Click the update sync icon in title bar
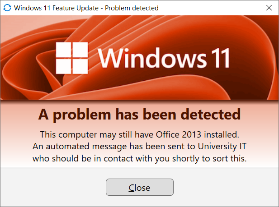 click(x=7, y=8)
